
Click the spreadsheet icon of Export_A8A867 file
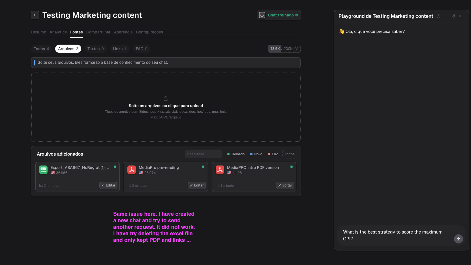[x=43, y=170]
